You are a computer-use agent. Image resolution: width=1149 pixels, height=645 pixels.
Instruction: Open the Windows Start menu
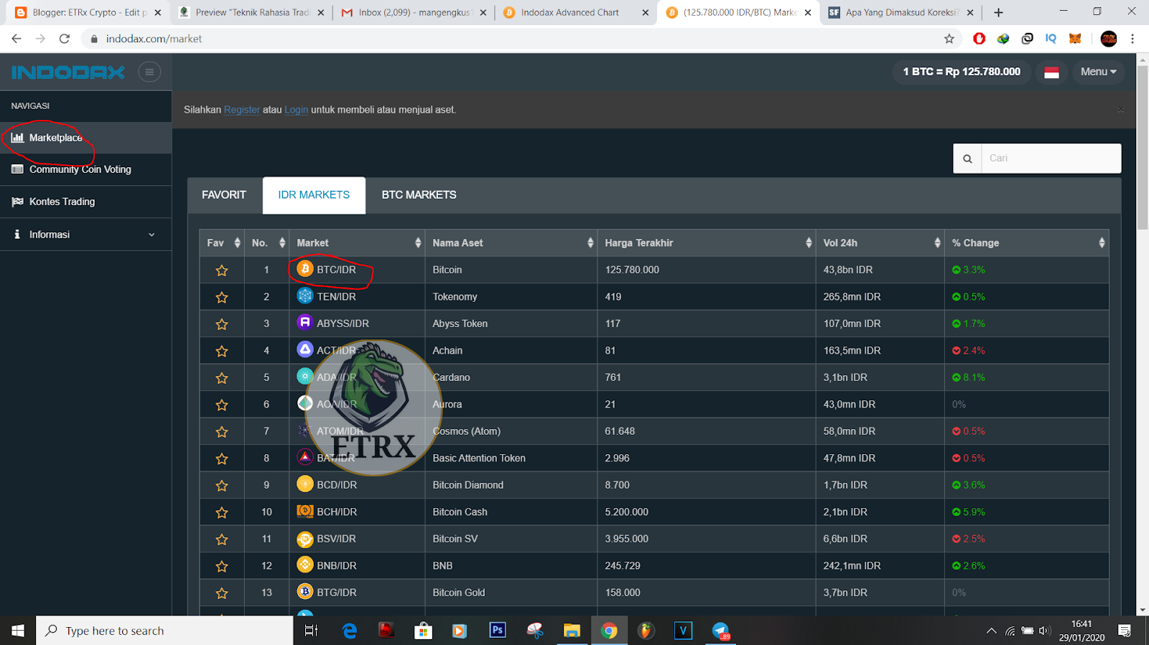(x=18, y=631)
